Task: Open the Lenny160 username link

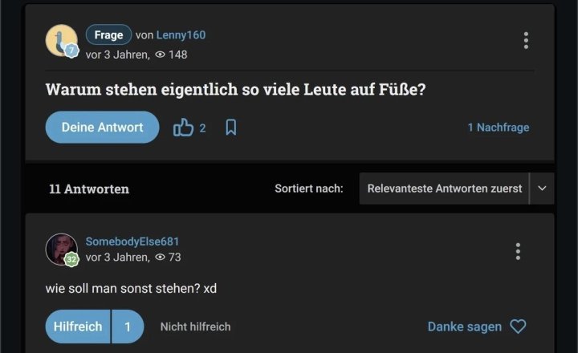Action: [181, 35]
